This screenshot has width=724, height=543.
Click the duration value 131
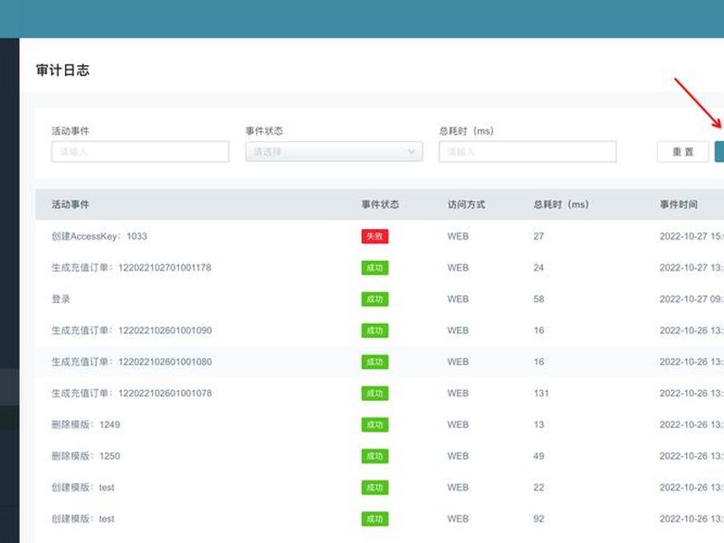pyautogui.click(x=540, y=393)
